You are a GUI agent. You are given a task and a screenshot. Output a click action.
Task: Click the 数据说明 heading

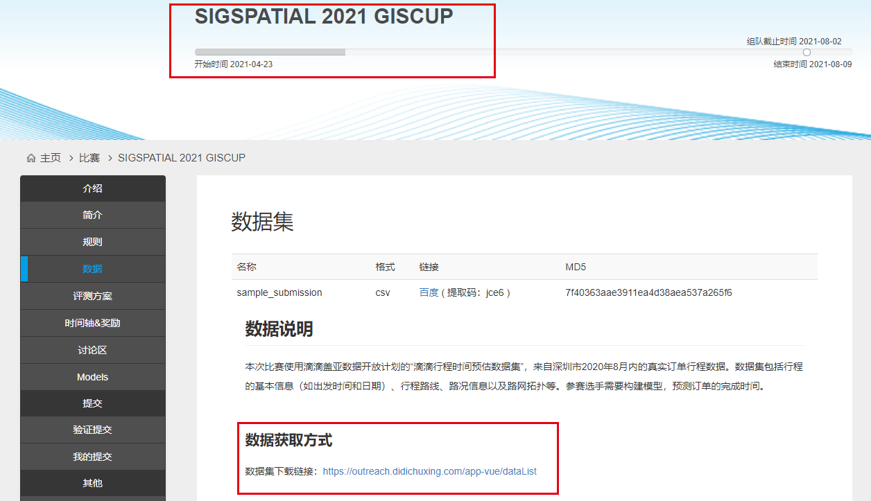(279, 329)
